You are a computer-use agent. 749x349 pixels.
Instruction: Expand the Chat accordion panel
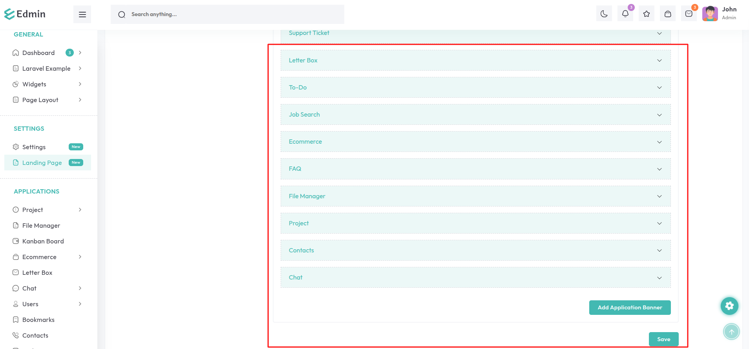click(475, 278)
